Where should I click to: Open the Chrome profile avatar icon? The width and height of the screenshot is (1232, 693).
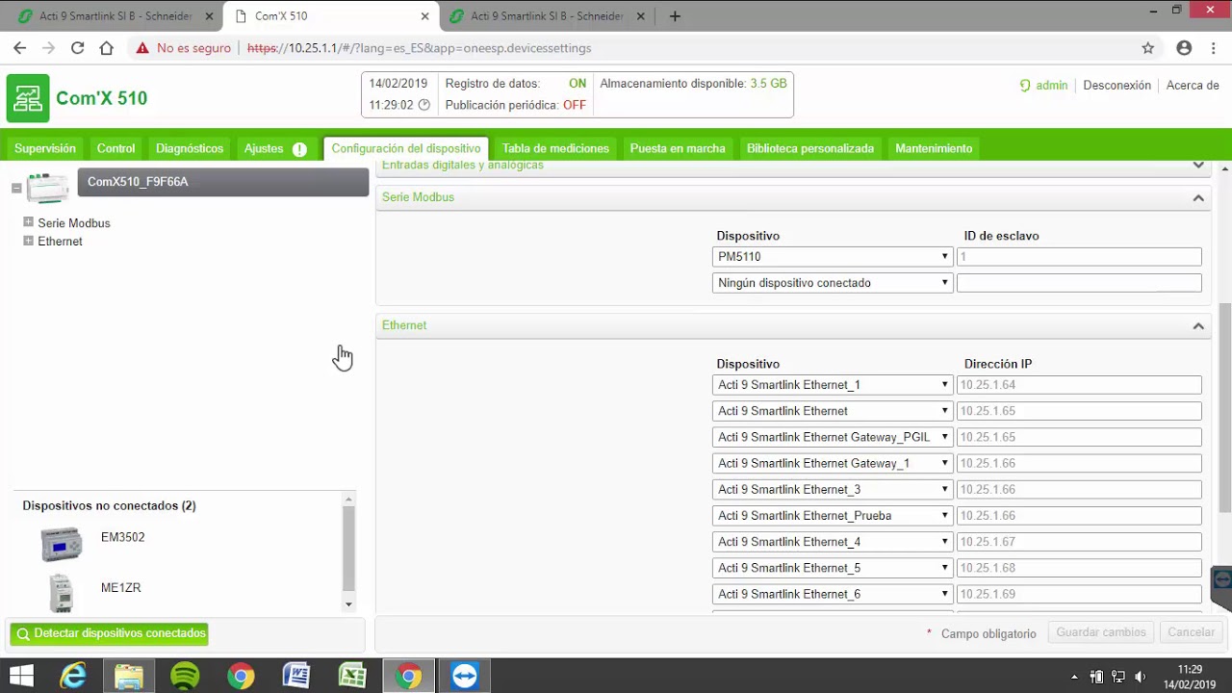click(1184, 48)
